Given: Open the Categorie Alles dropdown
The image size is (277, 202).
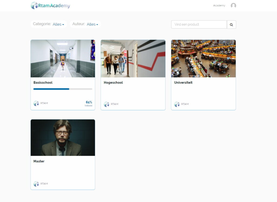Looking at the screenshot, I should (58, 24).
